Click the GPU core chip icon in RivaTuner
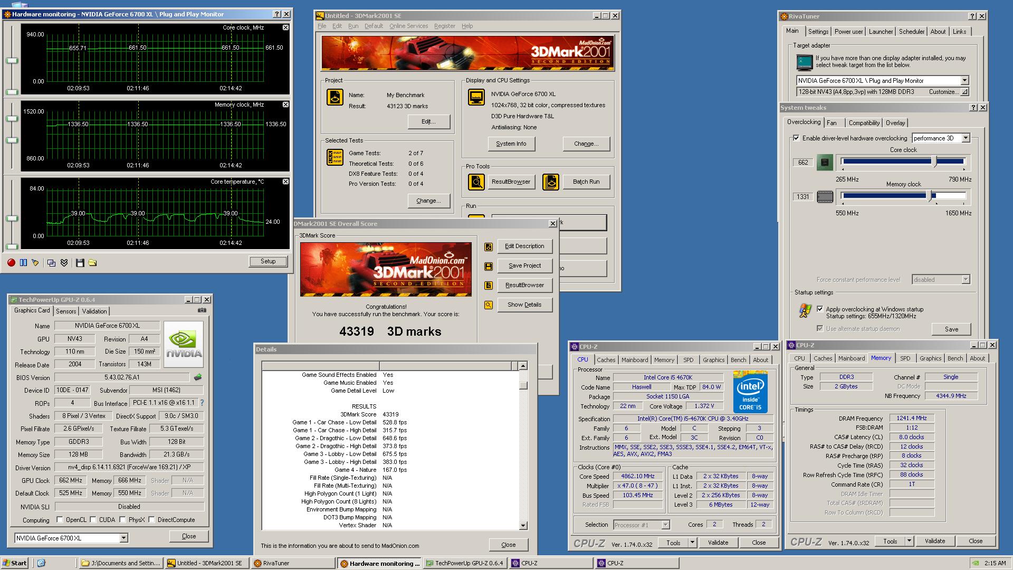Screen dimensions: 1013x570 [825, 163]
